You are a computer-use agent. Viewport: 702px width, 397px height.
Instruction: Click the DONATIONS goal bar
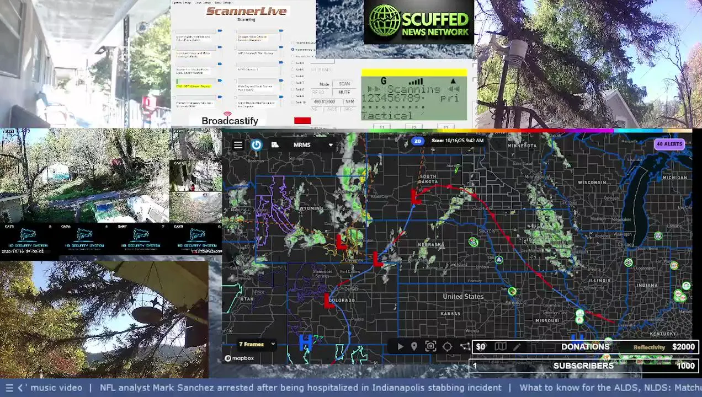tap(585, 347)
